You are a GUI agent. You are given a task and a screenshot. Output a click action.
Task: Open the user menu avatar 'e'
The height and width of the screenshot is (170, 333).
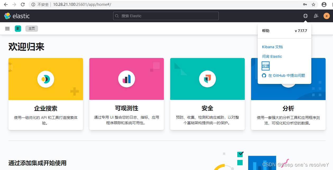[x=327, y=16]
